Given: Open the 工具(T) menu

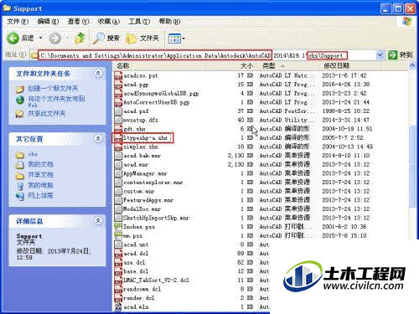Looking at the screenshot, I should click(139, 21).
